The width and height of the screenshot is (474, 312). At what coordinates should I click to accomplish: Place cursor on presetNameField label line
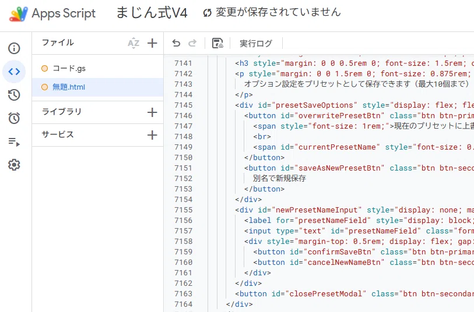coord(359,221)
